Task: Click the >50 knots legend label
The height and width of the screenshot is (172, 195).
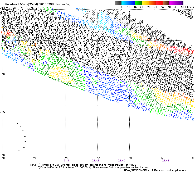Action: [x=187, y=7]
